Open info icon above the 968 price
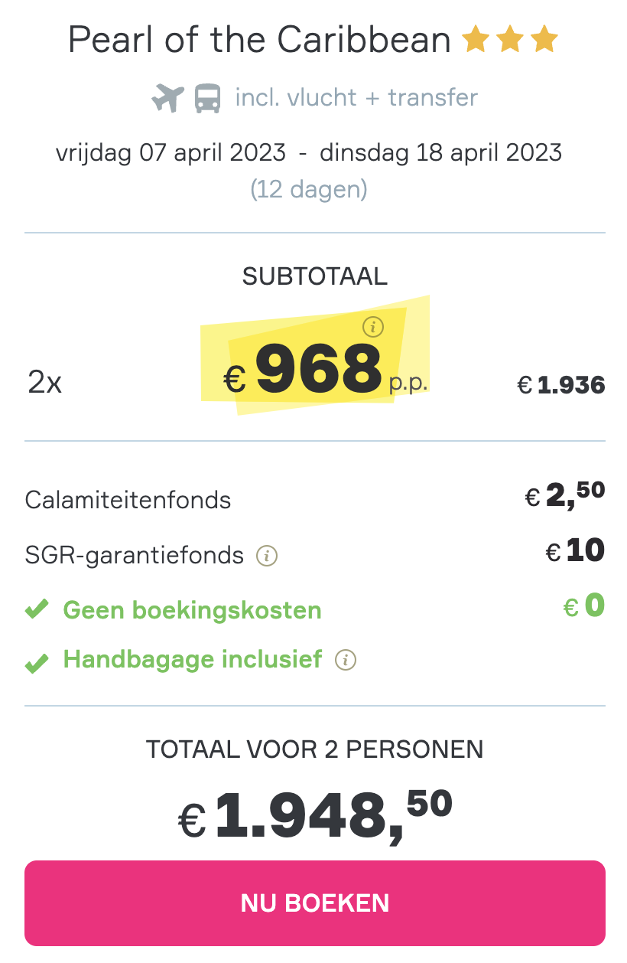Viewport: 627px width, 963px height. (372, 328)
